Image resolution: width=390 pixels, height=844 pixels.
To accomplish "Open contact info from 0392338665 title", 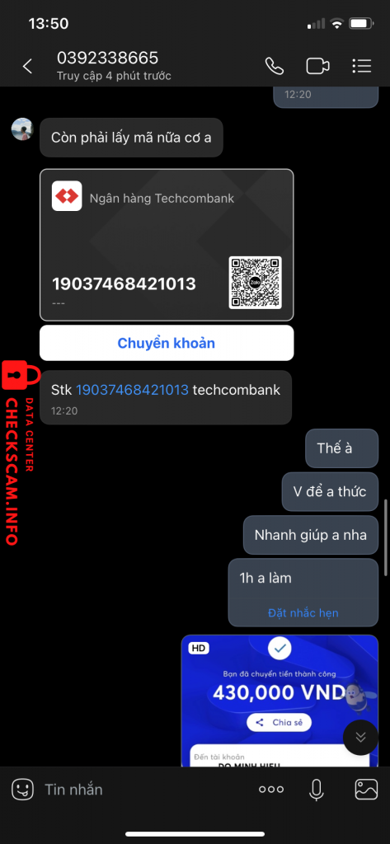I will 108,58.
